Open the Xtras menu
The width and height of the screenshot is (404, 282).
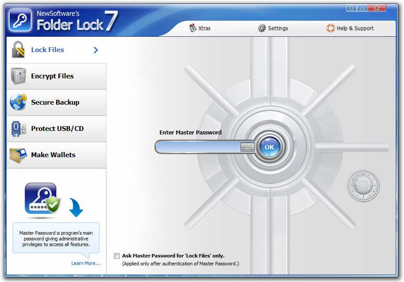click(x=200, y=28)
